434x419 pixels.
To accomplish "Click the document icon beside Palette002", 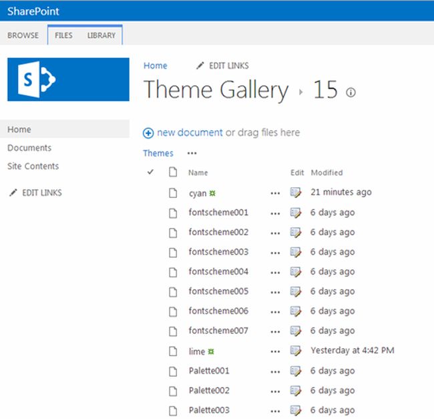I will 173,391.
